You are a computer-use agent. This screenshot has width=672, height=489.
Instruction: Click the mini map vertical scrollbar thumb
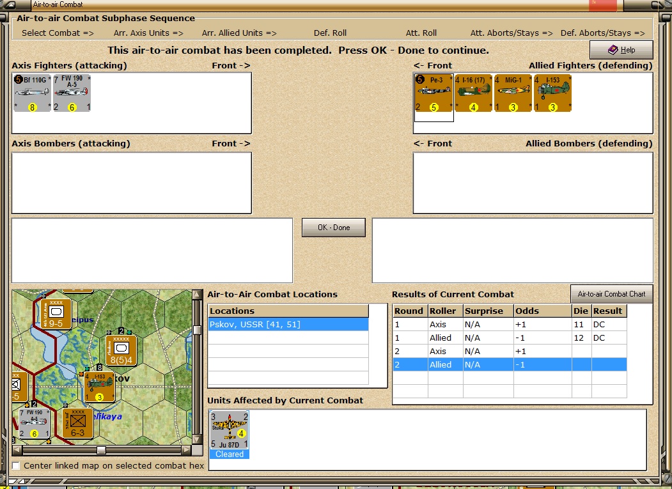(x=197, y=330)
